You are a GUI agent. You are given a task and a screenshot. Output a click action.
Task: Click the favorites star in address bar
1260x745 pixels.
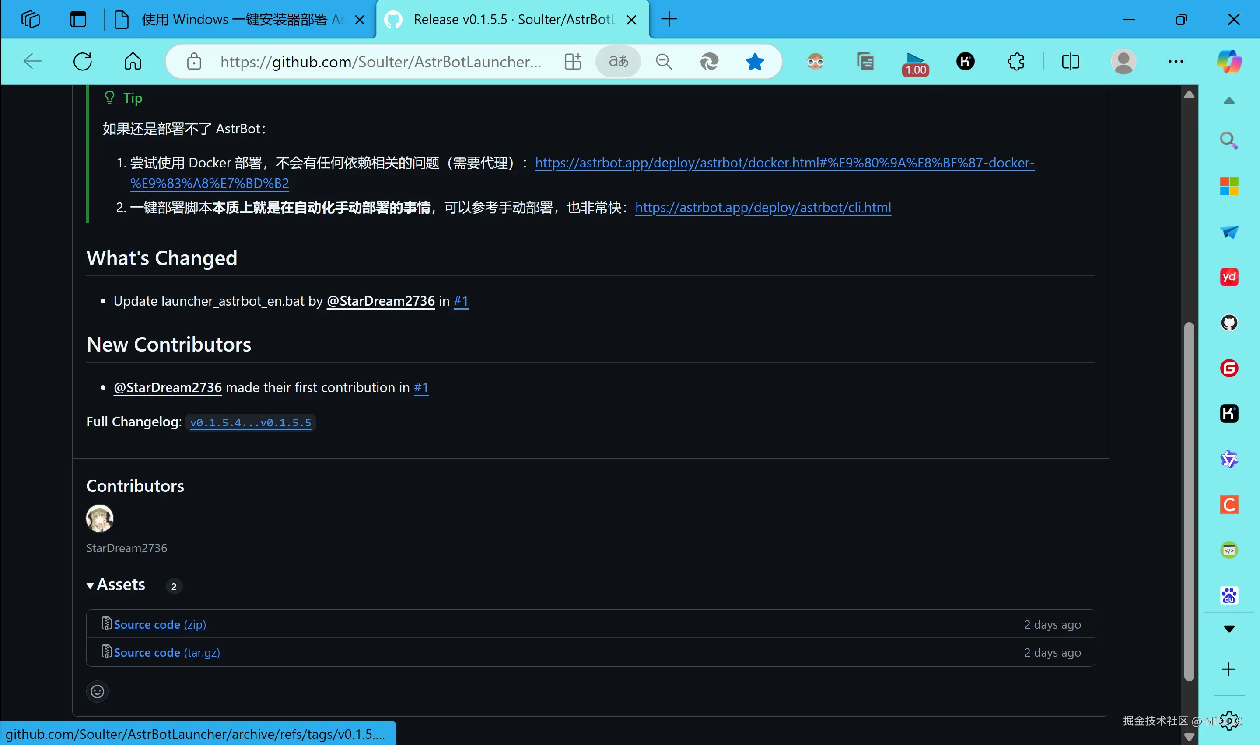tap(754, 62)
